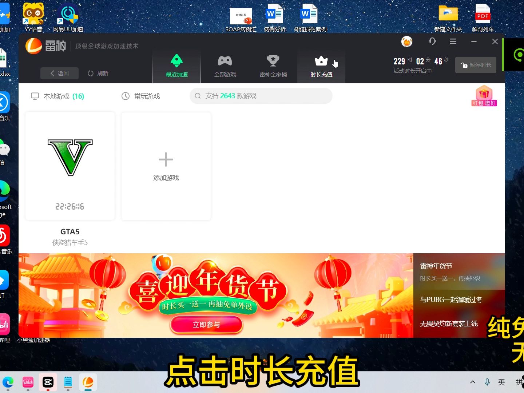Screen dimensions: 524x393
Task: Open 雷神全家桶 tab
Action: point(273,67)
